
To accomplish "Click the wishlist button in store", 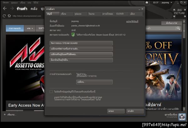I will 172,23.
